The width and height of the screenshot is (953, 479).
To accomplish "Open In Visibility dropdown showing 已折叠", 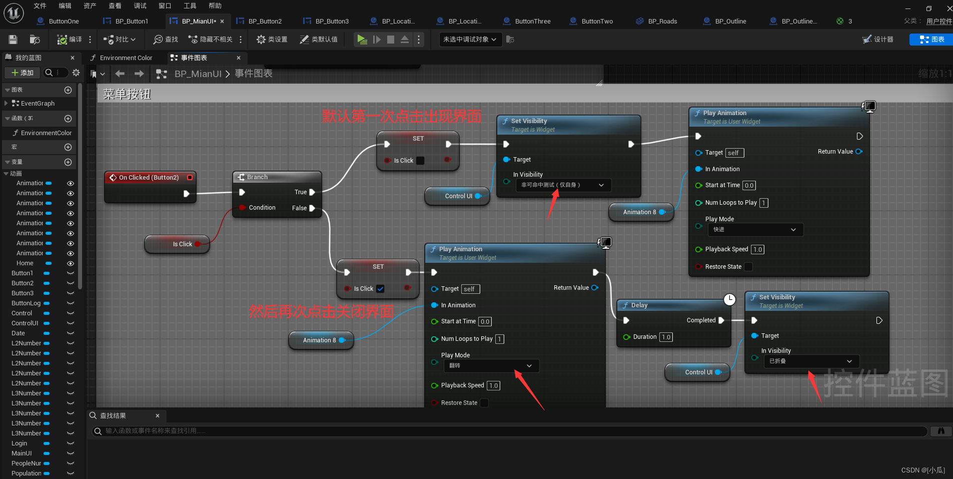I will 811,361.
